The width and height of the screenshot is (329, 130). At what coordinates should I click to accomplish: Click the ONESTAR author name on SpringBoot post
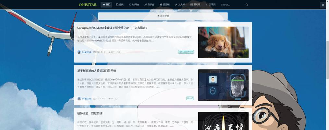pos(87,52)
